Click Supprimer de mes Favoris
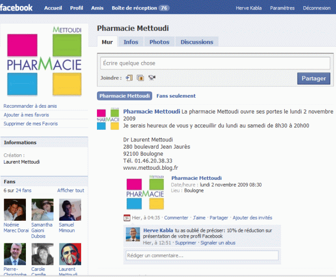This screenshot has width=336, height=277. [x=31, y=124]
